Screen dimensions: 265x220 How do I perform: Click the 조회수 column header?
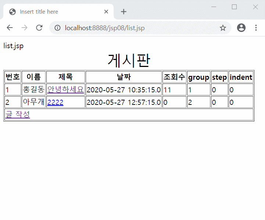174,77
